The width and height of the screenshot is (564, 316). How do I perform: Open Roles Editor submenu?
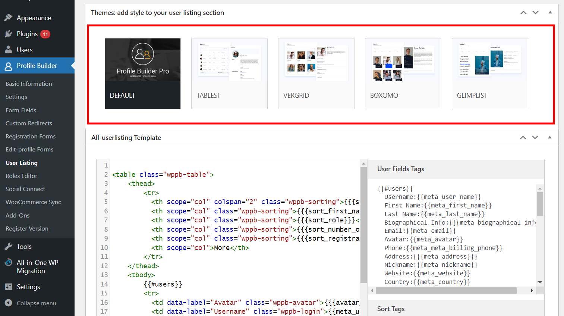[x=21, y=176]
